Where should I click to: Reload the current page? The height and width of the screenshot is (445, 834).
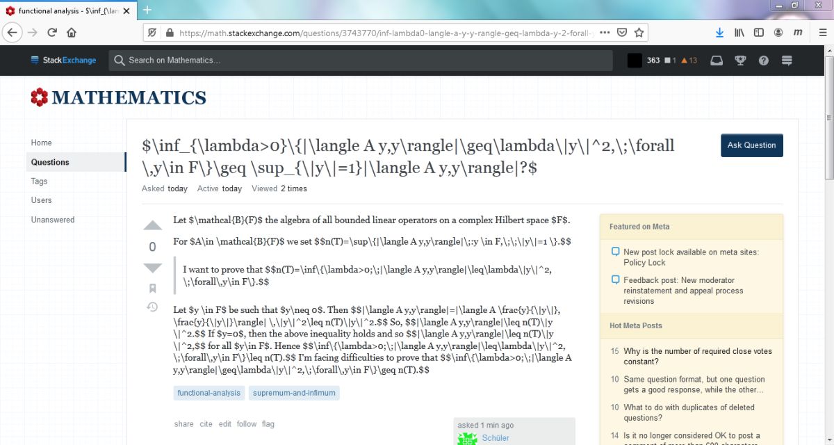pyautogui.click(x=51, y=33)
